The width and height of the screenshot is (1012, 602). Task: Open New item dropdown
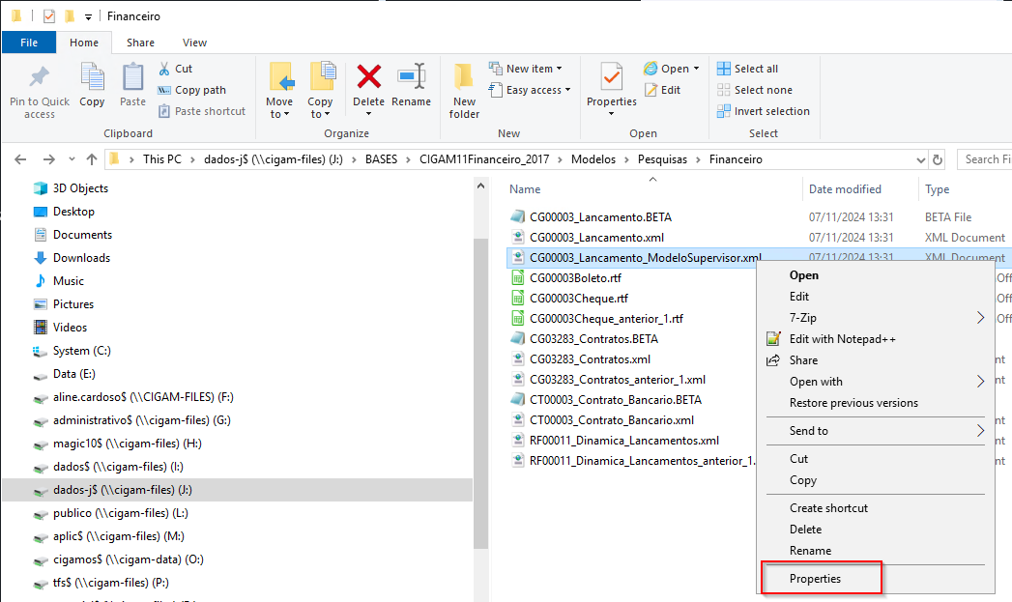tap(526, 69)
